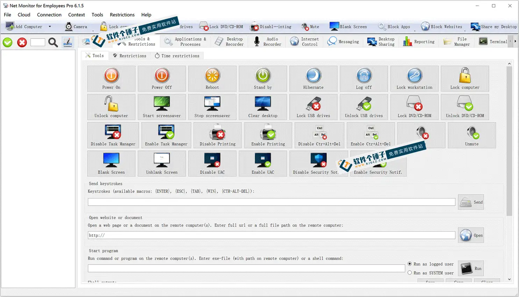519x297 pixels.
Task: Open the Cloud menu
Action: click(24, 15)
